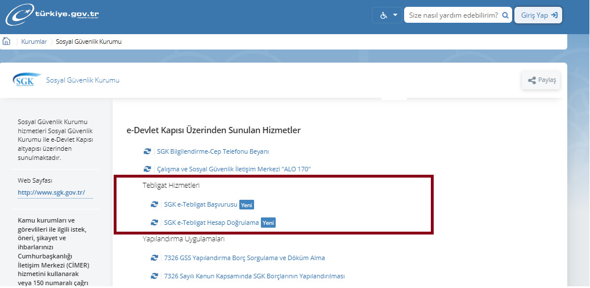Click the SGK logo image

tap(27, 80)
